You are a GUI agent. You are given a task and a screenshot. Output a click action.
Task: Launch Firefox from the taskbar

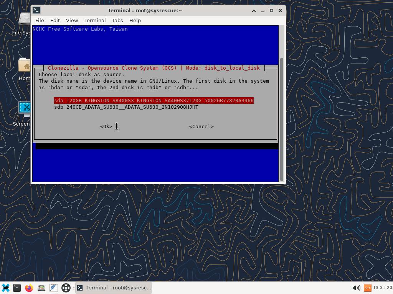29,287
